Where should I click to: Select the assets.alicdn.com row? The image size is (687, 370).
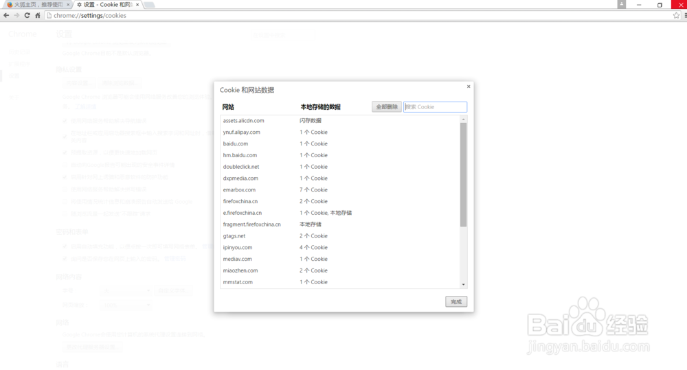(340, 120)
